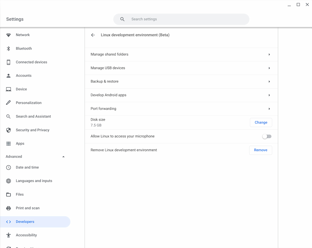Click the Files folder icon
Viewport: 312px width, 248px height.
click(9, 195)
